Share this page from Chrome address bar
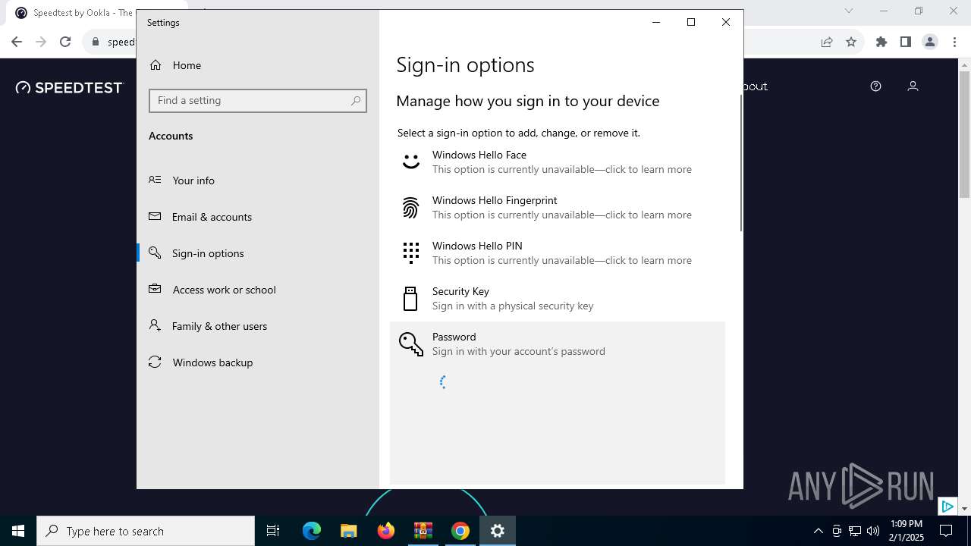The width and height of the screenshot is (971, 546). pyautogui.click(x=827, y=42)
